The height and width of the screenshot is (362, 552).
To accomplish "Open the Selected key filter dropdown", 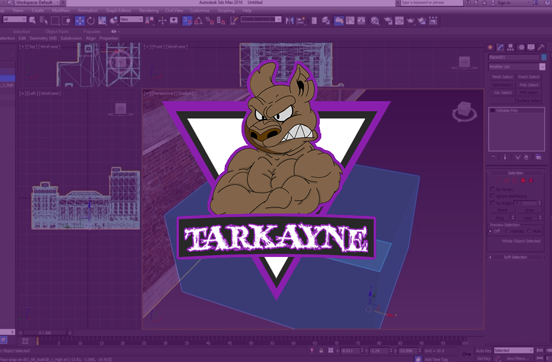I will 514,350.
